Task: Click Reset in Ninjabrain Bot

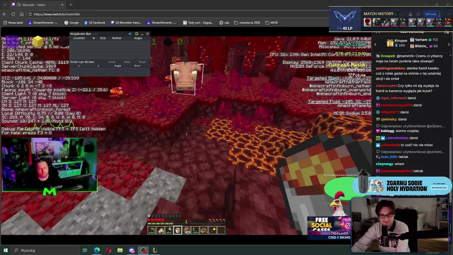Action: pos(142,62)
